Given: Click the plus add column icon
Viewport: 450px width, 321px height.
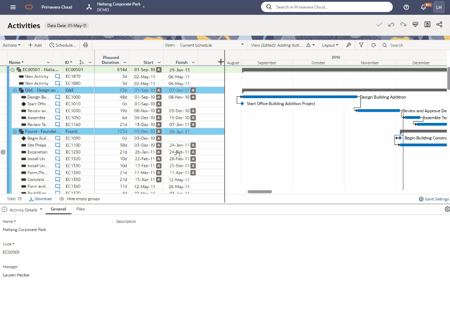Looking at the screenshot, I should [220, 62].
